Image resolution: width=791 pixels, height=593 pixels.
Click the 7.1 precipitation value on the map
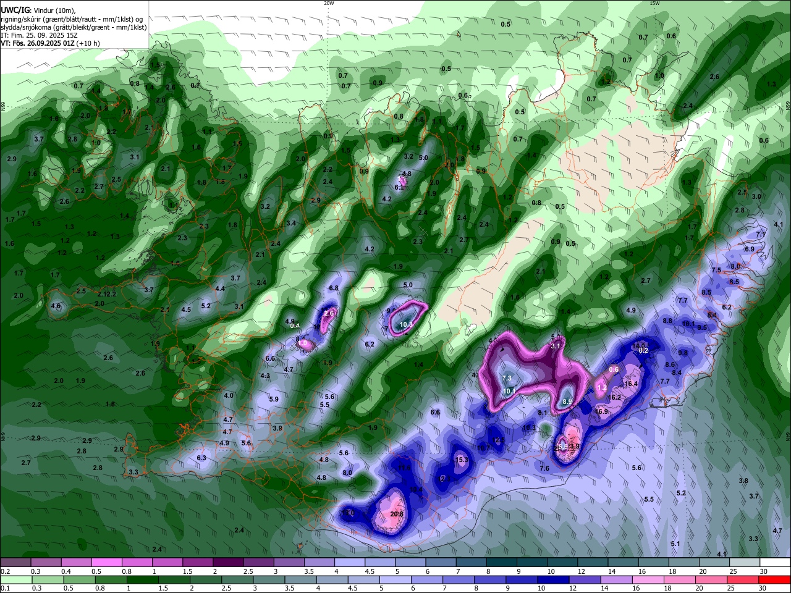[x=761, y=235]
